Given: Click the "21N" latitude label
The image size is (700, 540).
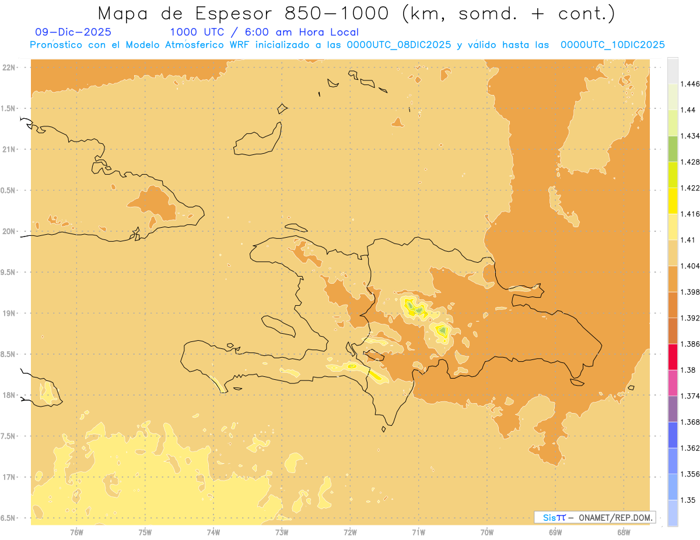Looking at the screenshot, I should pyautogui.click(x=9, y=149).
